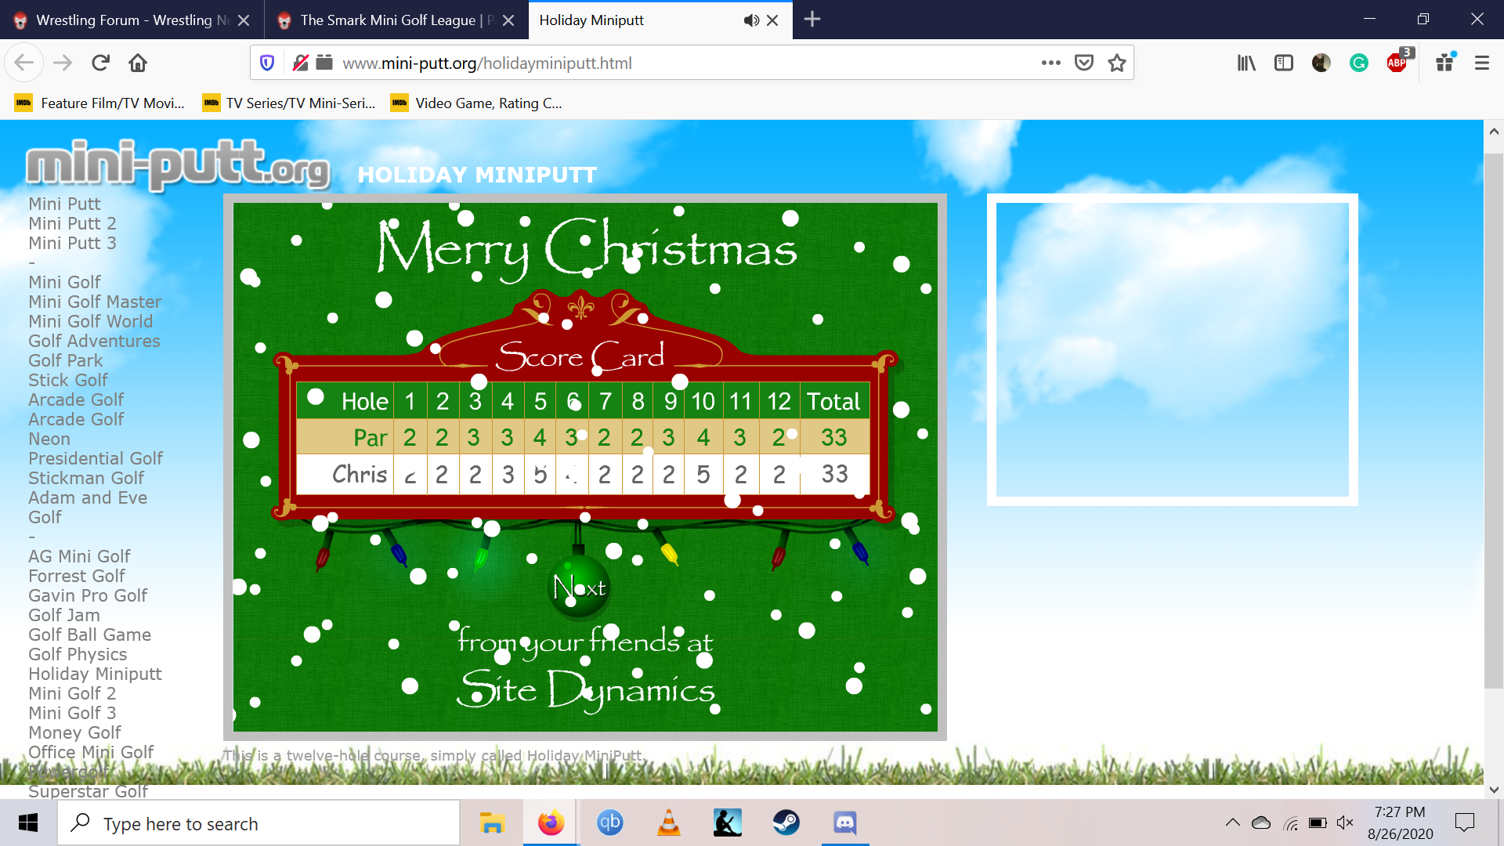1504x846 pixels.
Task: Click the Windows search box
Action: (258, 824)
